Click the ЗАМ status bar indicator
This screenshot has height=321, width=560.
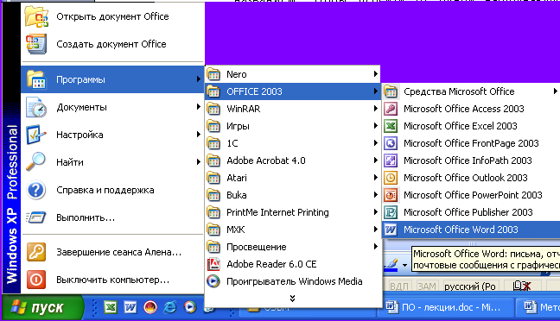(x=427, y=286)
